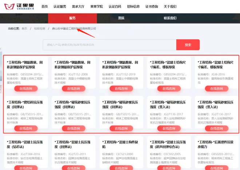The width and height of the screenshot is (240, 170).
Task: Switch to the 联系我们 tab
Action: tap(170, 18)
